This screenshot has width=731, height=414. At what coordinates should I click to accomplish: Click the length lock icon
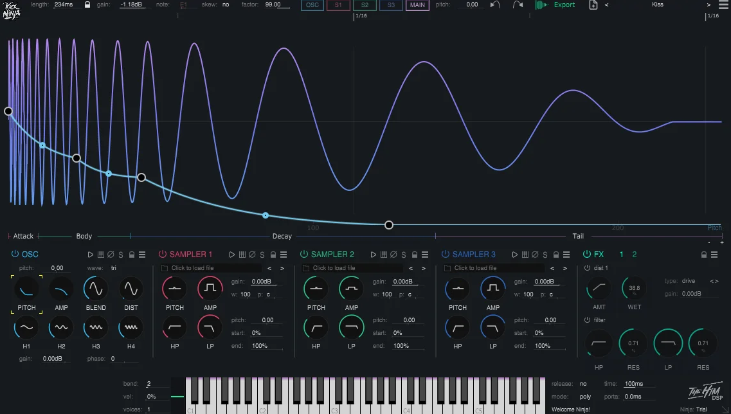click(87, 4)
